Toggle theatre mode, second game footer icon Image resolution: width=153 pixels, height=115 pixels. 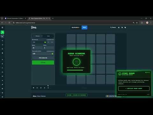pos(37,88)
